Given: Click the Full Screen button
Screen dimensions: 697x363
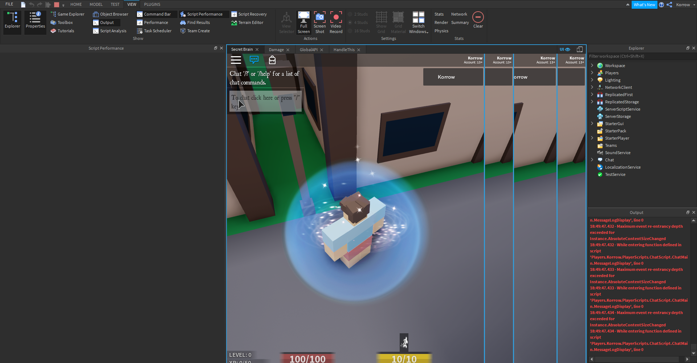Looking at the screenshot, I should [304, 22].
